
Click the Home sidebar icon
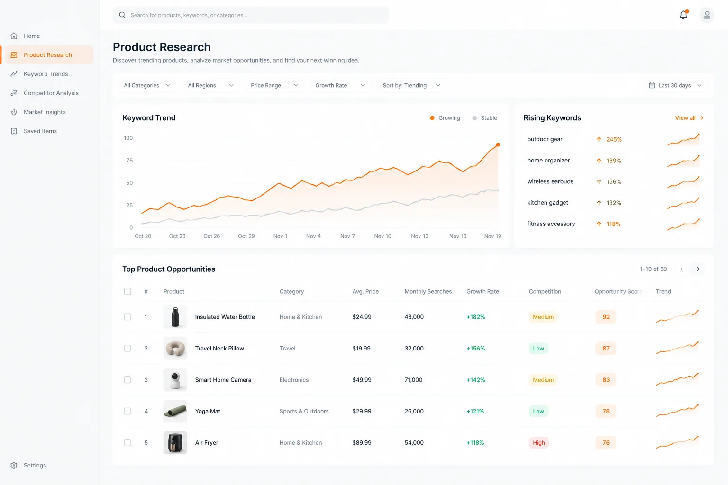point(14,36)
